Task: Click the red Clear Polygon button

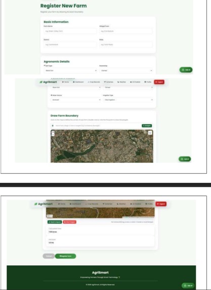Action: click(x=69, y=222)
